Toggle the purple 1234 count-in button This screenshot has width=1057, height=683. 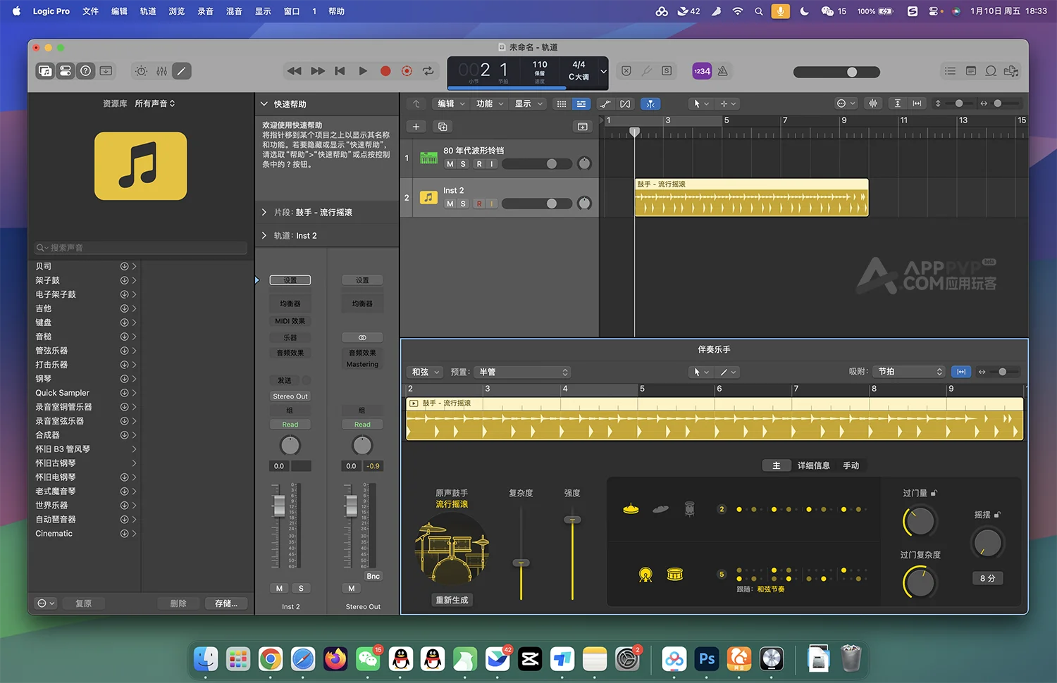[x=702, y=71]
